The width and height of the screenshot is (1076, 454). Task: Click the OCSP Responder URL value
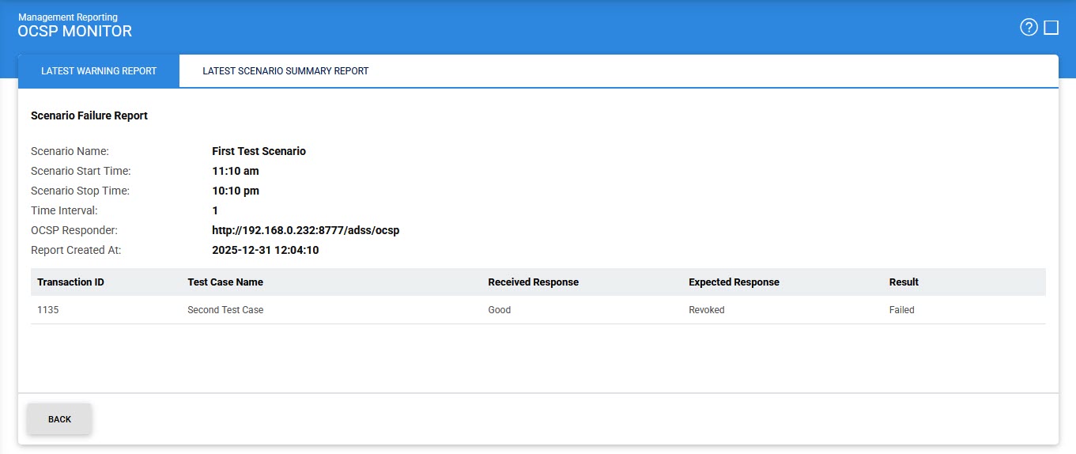[x=305, y=230]
